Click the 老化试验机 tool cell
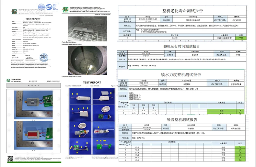This screenshot has width=256, height=167. 237,20
